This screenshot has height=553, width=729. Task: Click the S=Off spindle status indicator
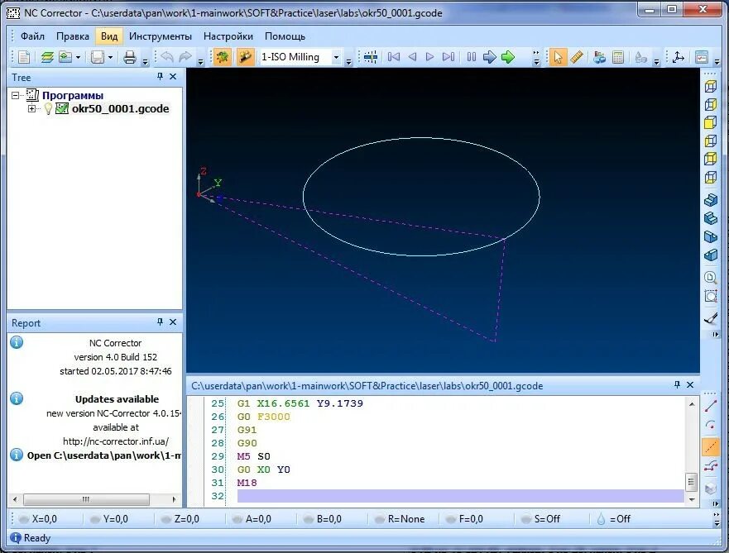(x=540, y=518)
